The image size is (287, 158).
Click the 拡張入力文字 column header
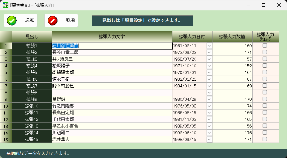coord(112,36)
